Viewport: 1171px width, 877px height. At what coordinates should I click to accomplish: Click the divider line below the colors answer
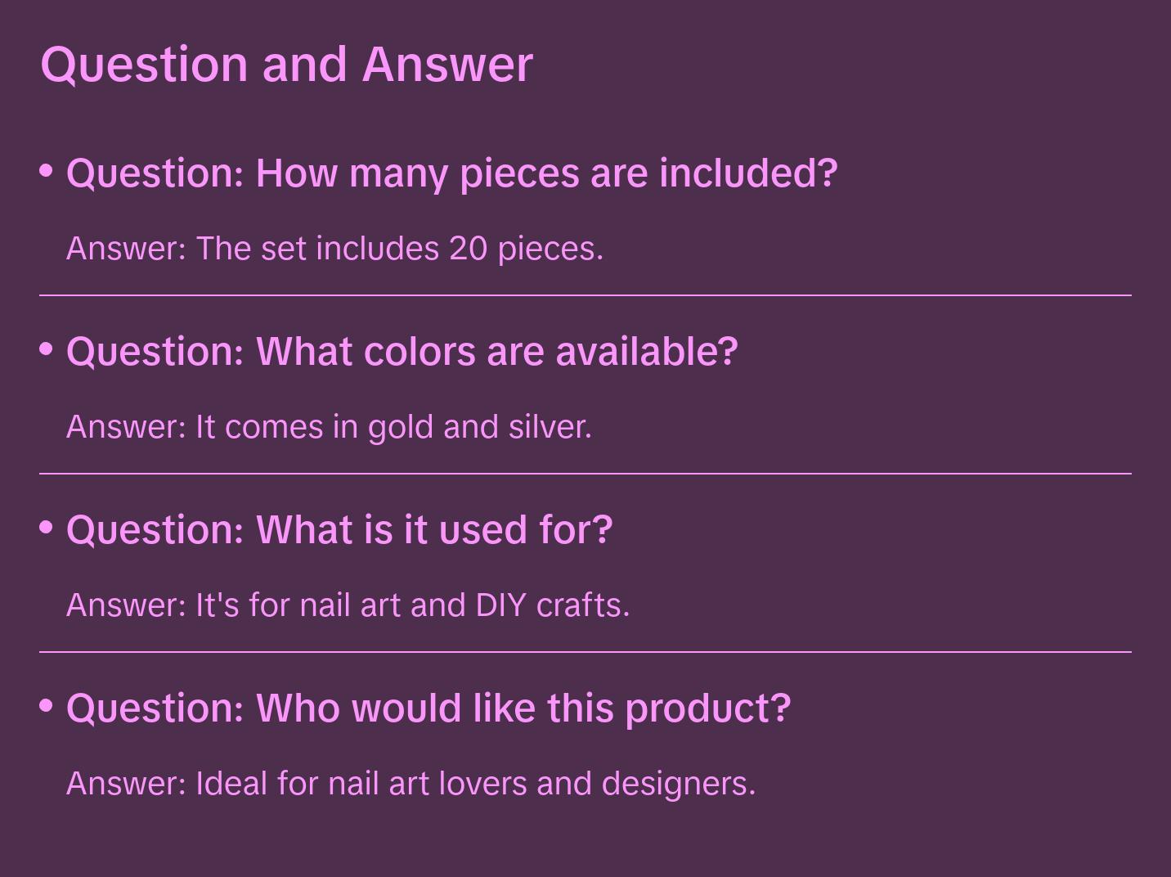[585, 474]
